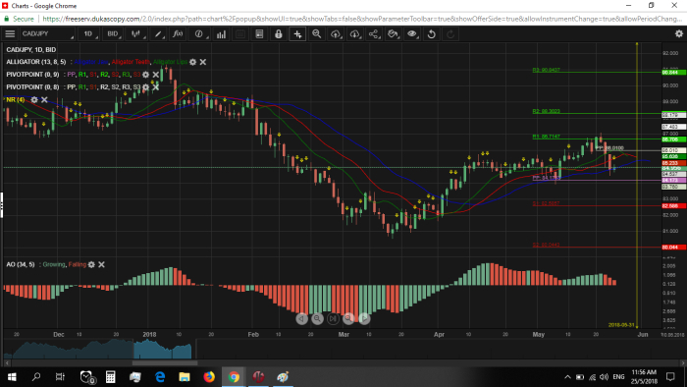Click the zoom magnifier tool in toolbar

click(x=316, y=33)
